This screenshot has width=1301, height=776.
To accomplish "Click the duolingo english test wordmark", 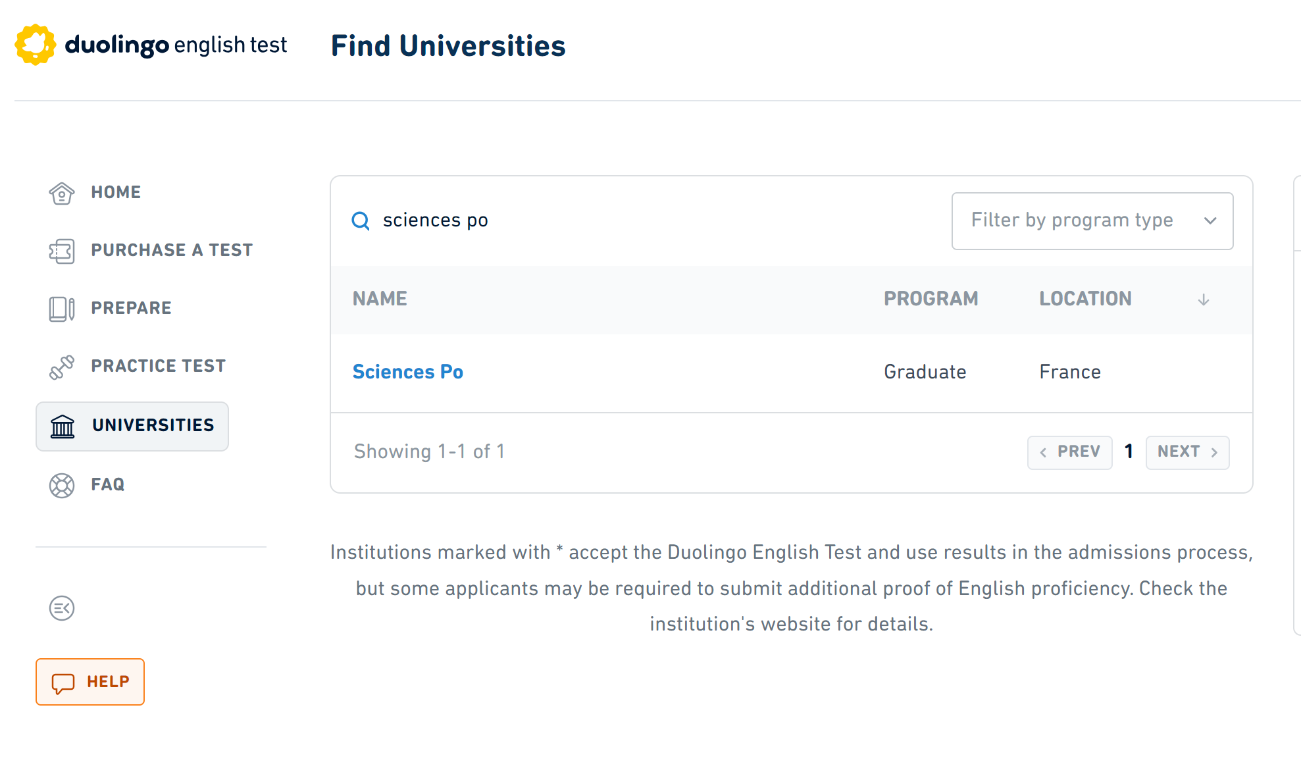I will click(176, 45).
